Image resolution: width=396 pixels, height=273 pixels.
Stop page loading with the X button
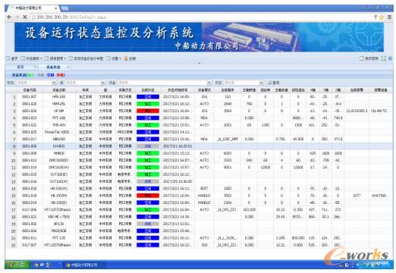pos(25,17)
